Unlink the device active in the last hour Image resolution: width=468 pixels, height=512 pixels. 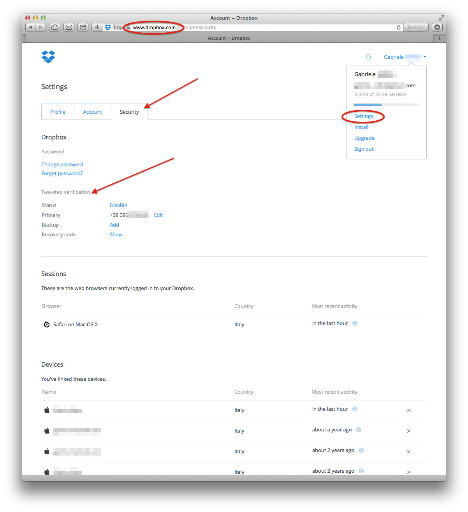click(x=409, y=410)
